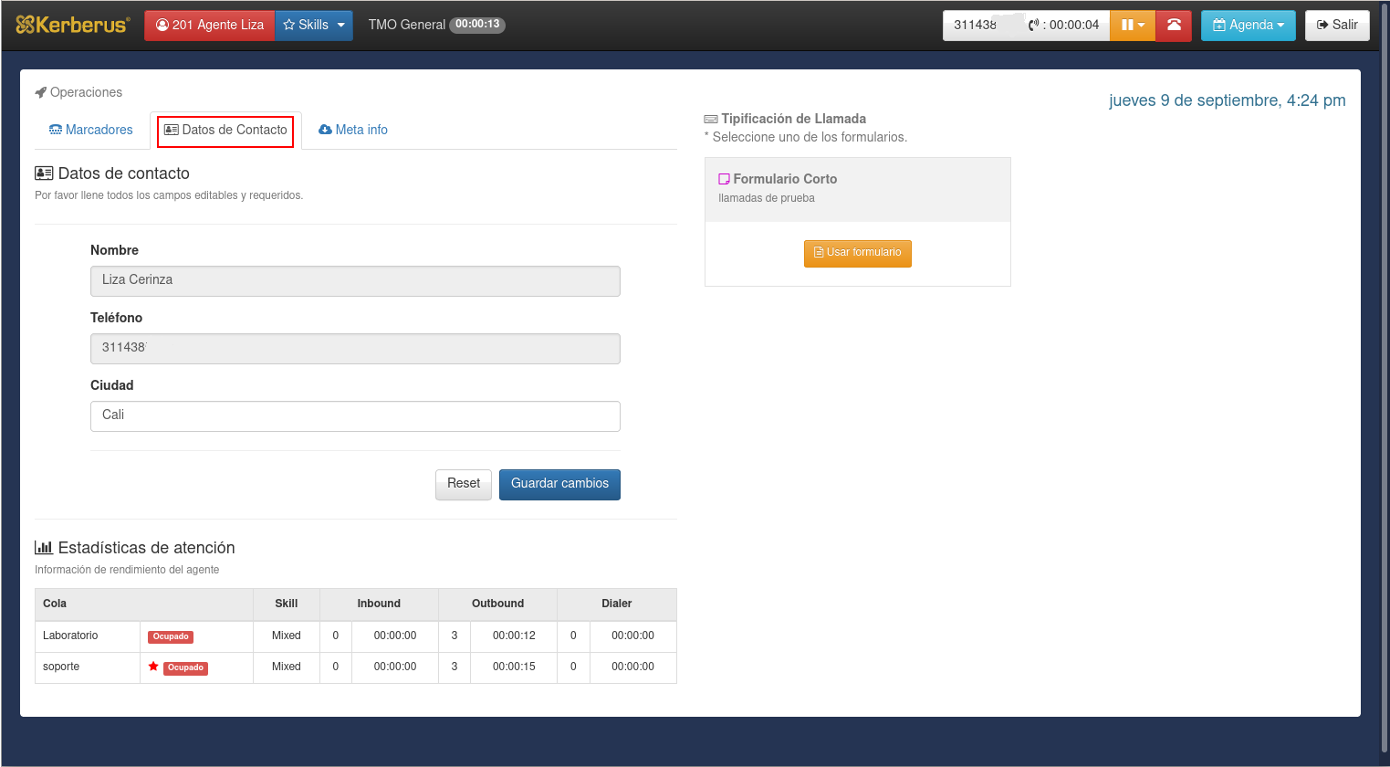The image size is (1390, 767).
Task: Click the 201 Agente Liza button
Action: pyautogui.click(x=209, y=25)
